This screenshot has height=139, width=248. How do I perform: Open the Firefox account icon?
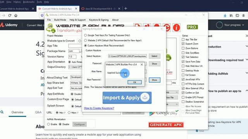coord(243,15)
